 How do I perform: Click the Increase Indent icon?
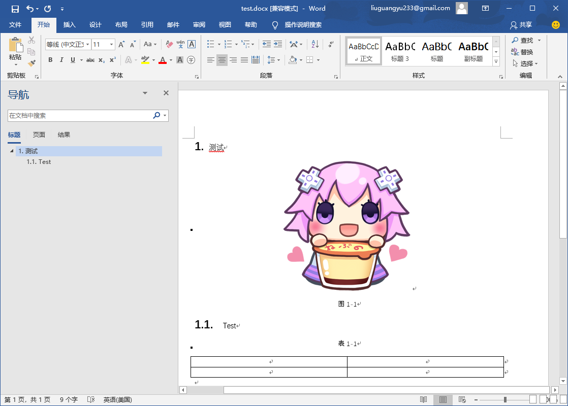278,44
